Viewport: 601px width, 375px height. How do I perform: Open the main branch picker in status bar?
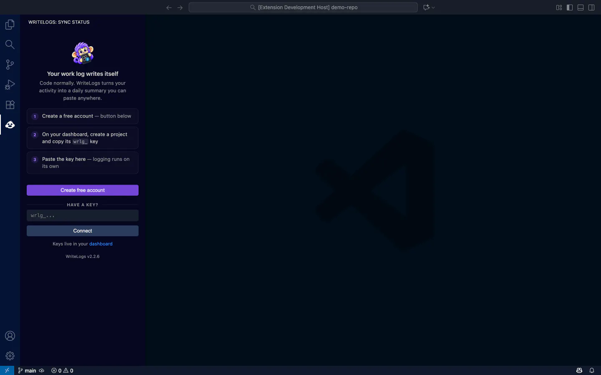click(x=28, y=370)
